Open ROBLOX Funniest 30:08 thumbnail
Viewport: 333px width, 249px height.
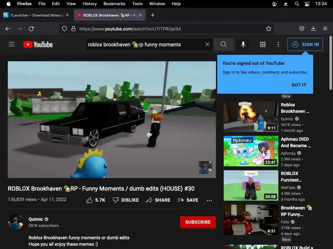click(251, 185)
